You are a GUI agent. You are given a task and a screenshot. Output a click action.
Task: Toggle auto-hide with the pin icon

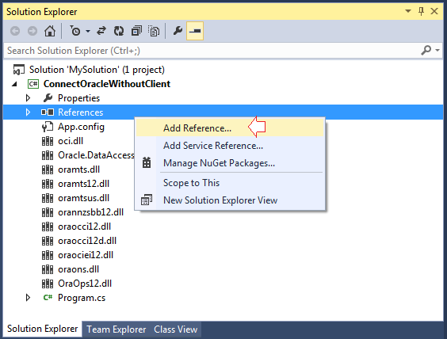pyautogui.click(x=421, y=11)
